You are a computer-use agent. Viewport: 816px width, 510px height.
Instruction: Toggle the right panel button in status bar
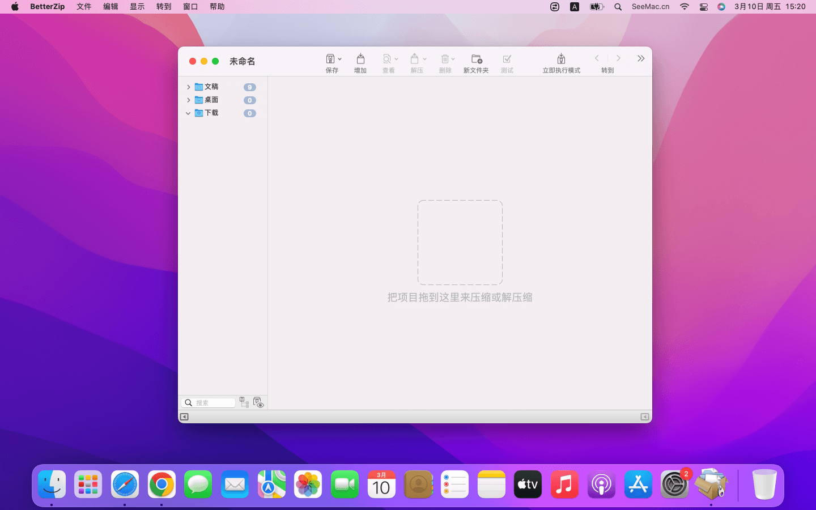(x=645, y=417)
